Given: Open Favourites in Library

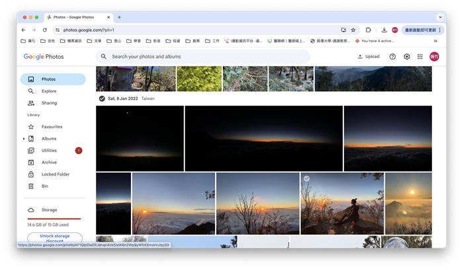Looking at the screenshot, I should 52,127.
